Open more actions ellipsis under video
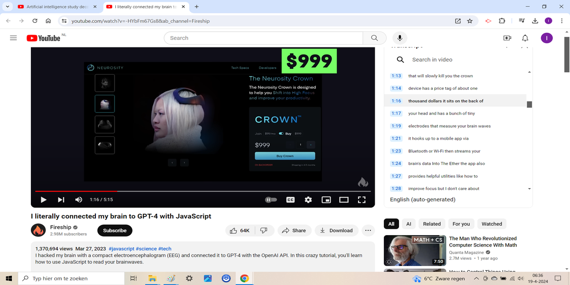Viewport: 570px width, 285px height. 368,230
